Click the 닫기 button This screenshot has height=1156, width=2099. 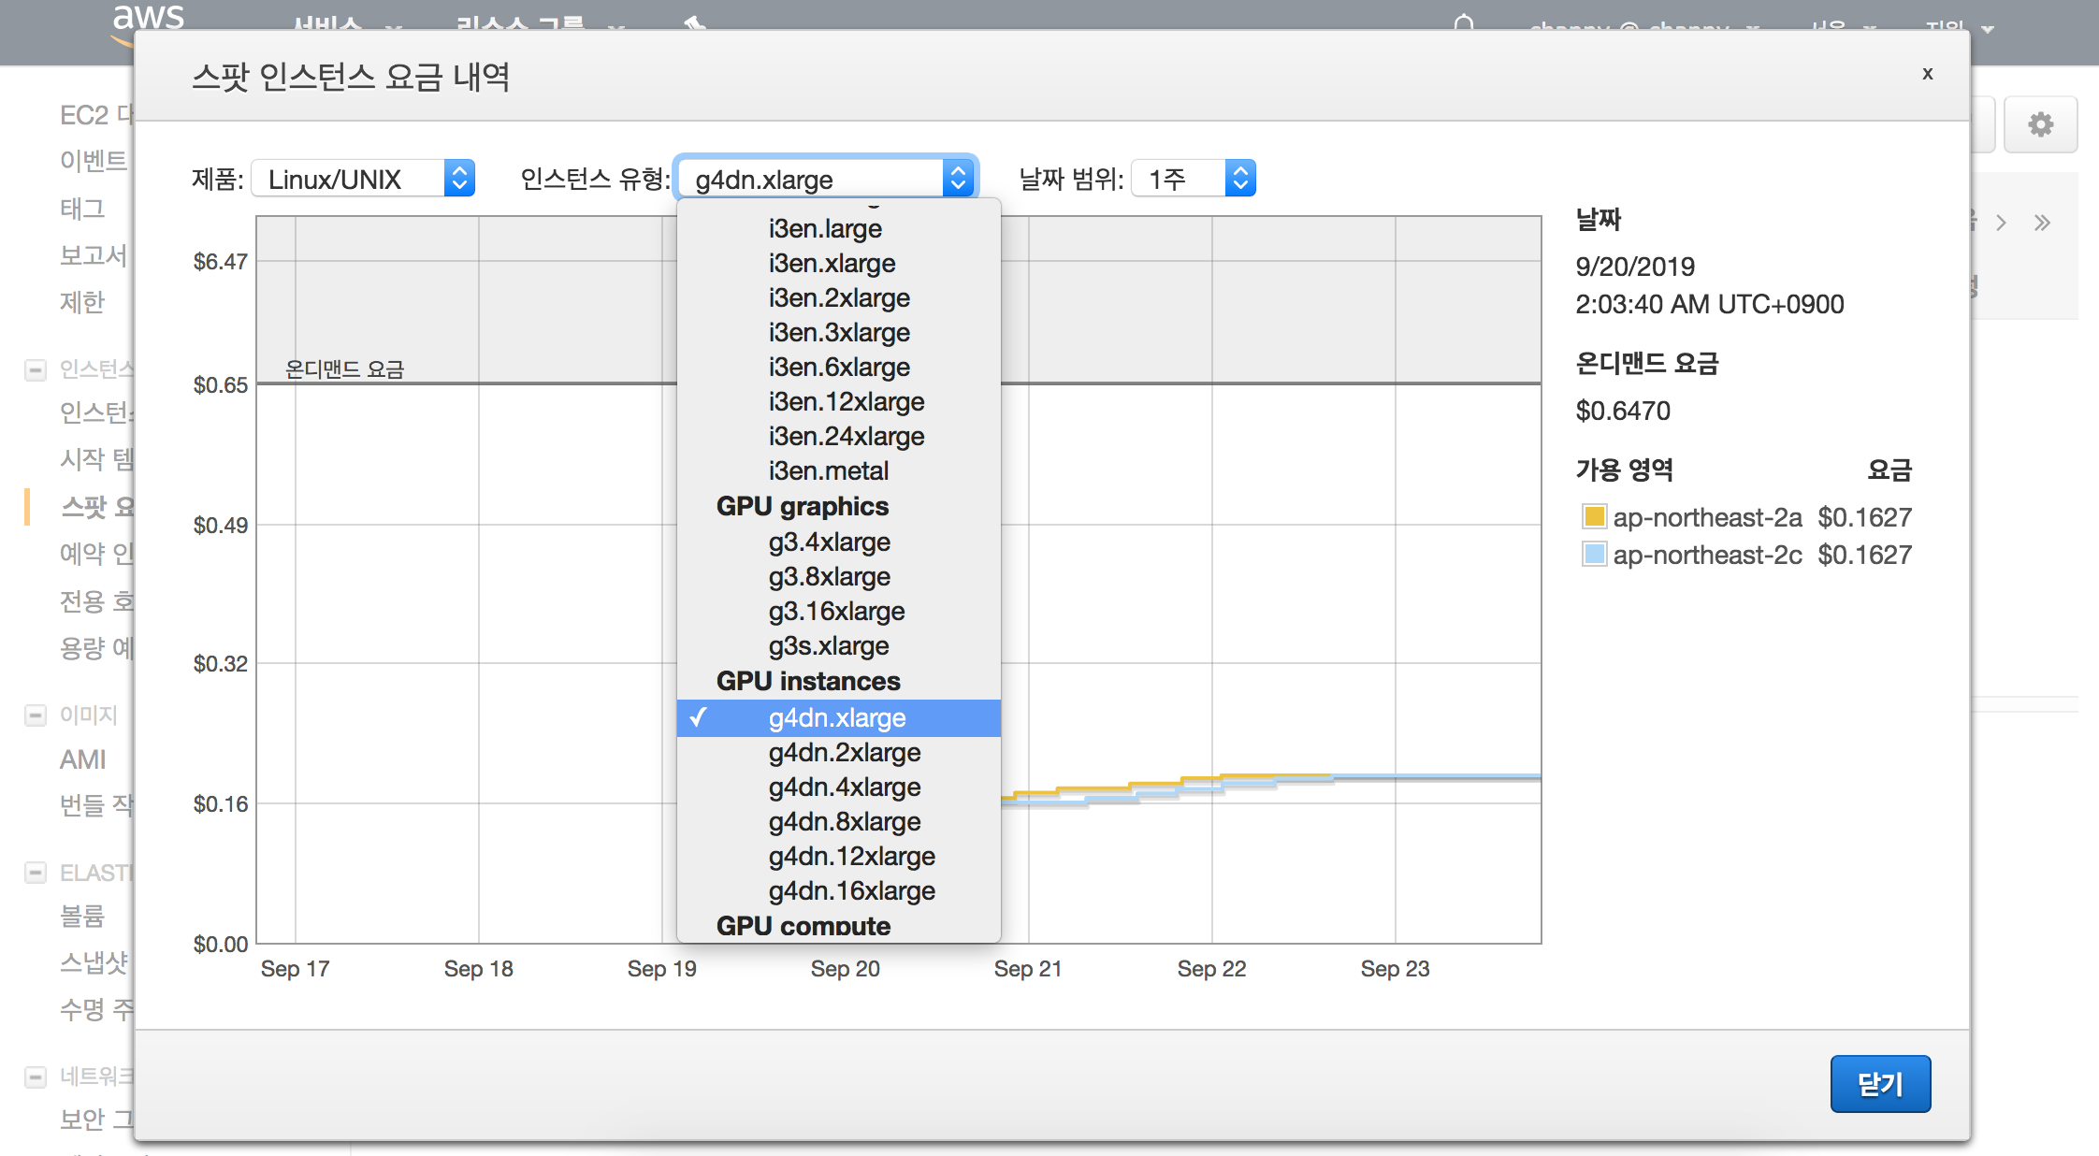point(1879,1084)
